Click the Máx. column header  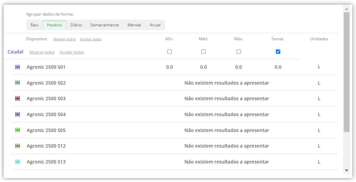(239, 39)
